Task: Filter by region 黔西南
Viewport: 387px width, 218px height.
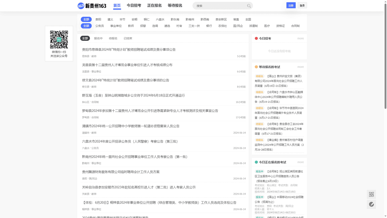Action: coord(205,19)
